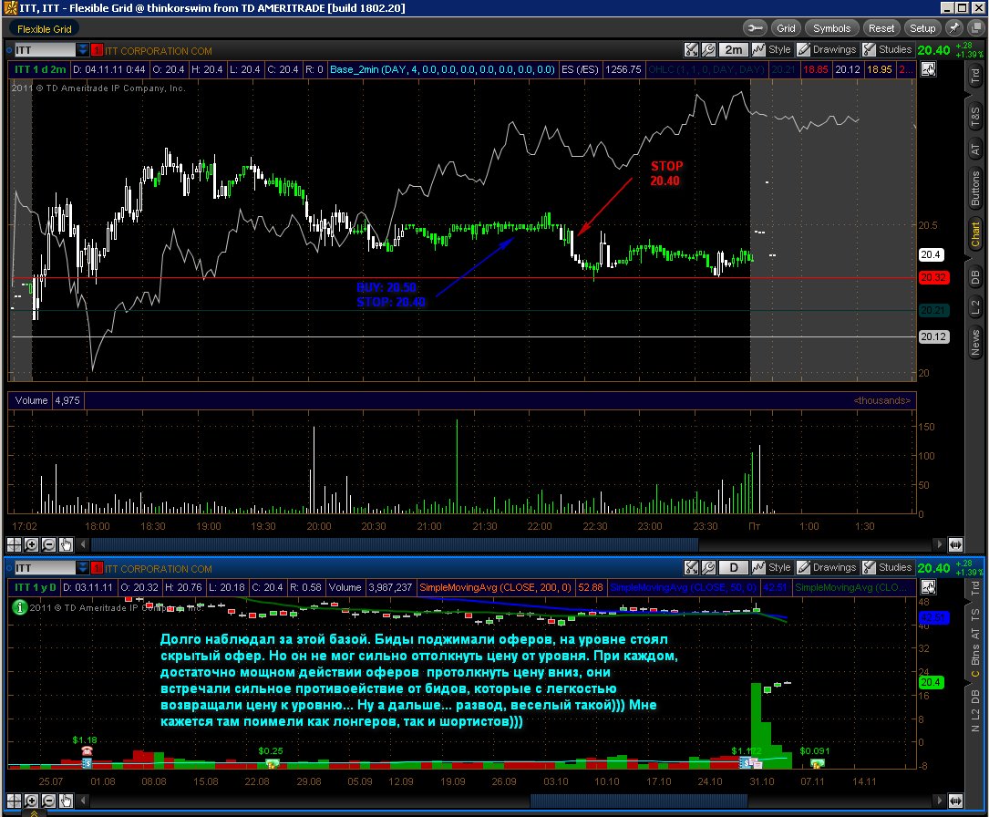Click the Base_2min study label in upper chart
Viewport: 989px width, 817px height.
[x=442, y=69]
